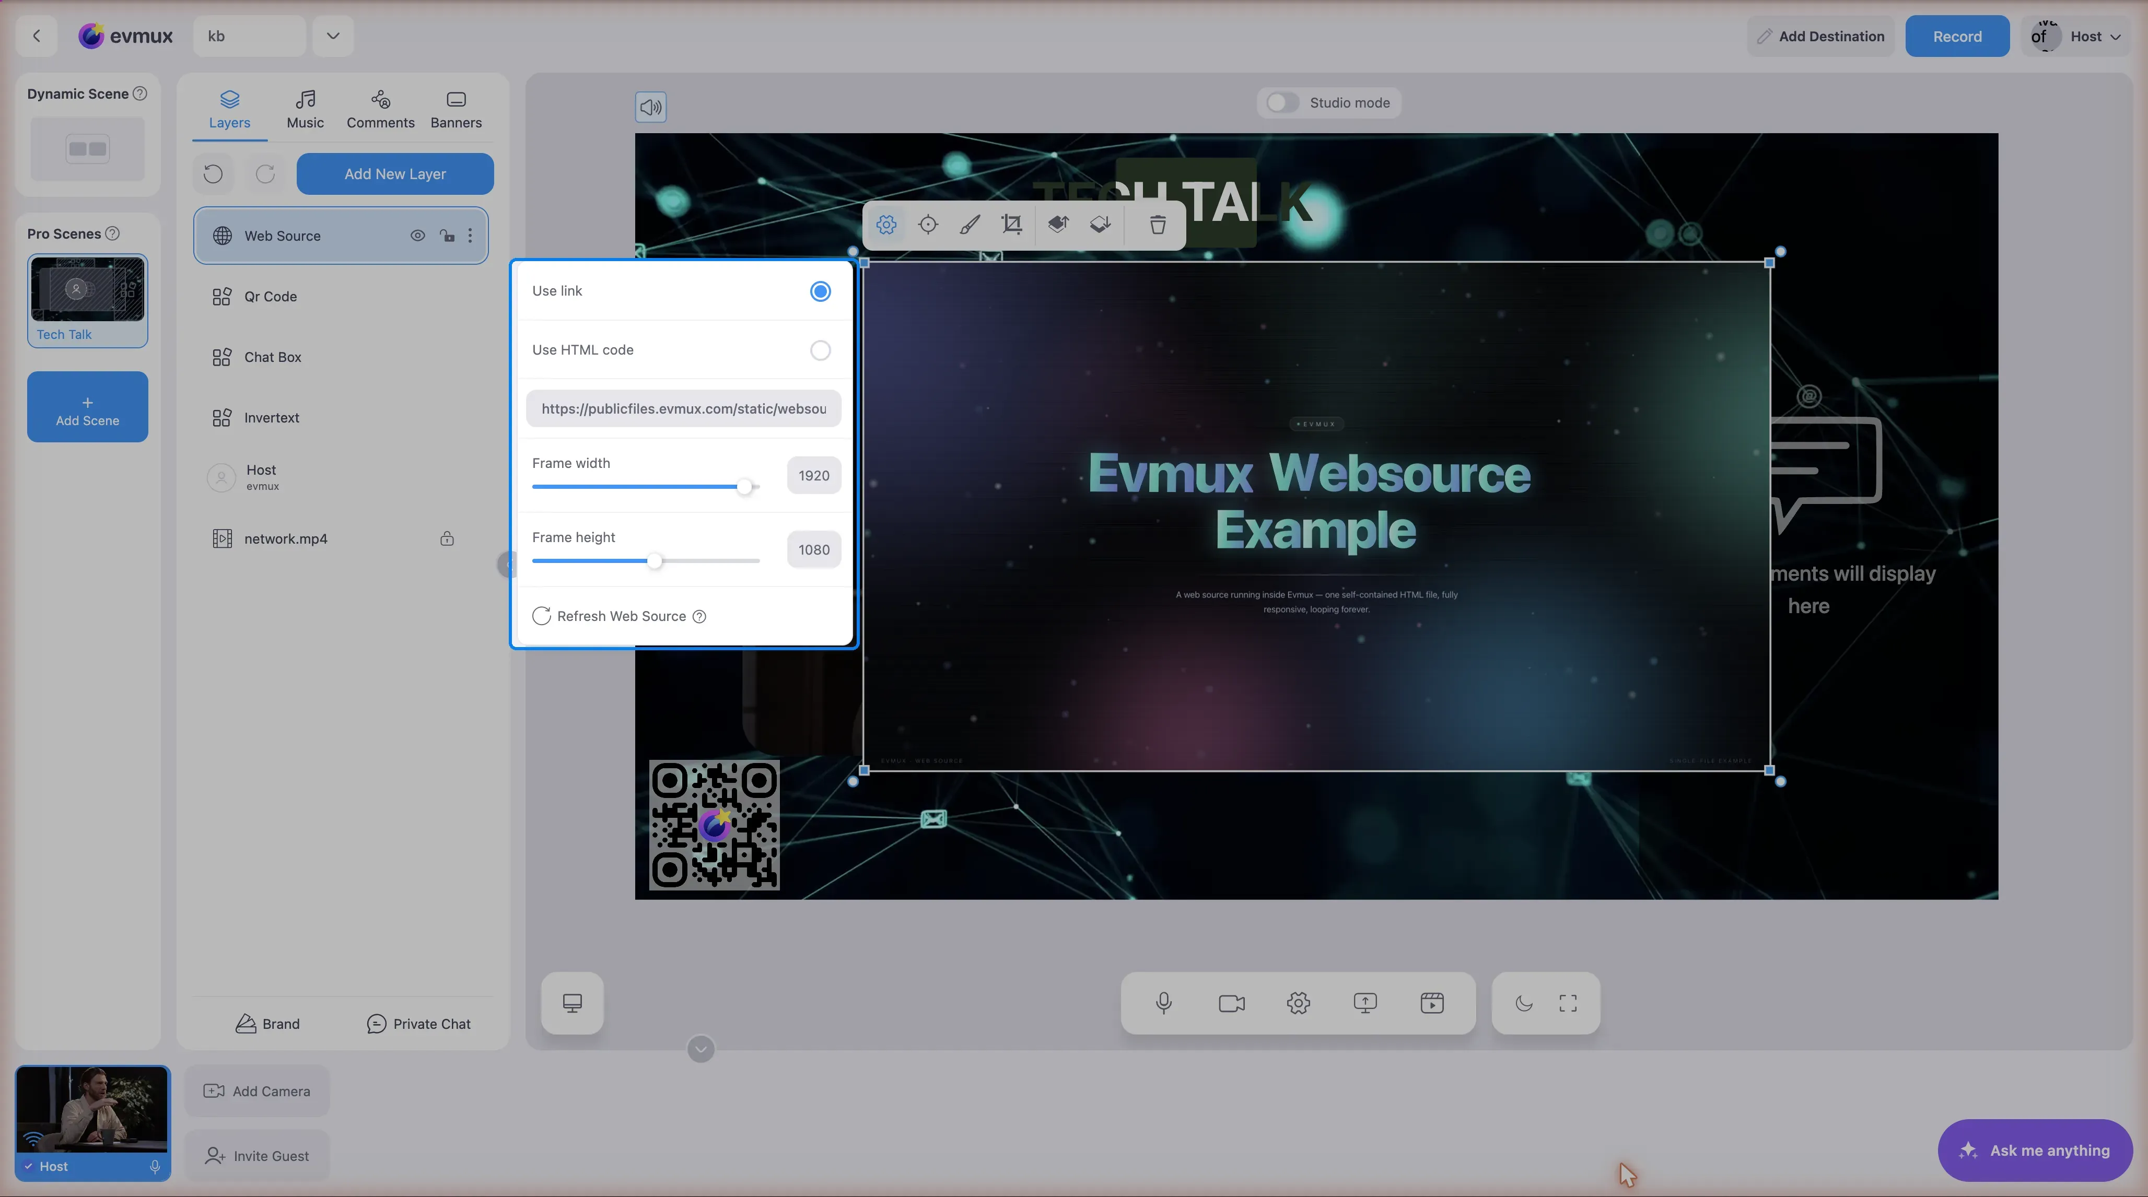The image size is (2148, 1197).
Task: Toggle host microphone on camera thumbnail
Action: coord(154,1166)
